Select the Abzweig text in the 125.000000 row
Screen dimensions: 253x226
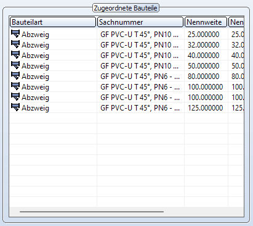coord(35,108)
